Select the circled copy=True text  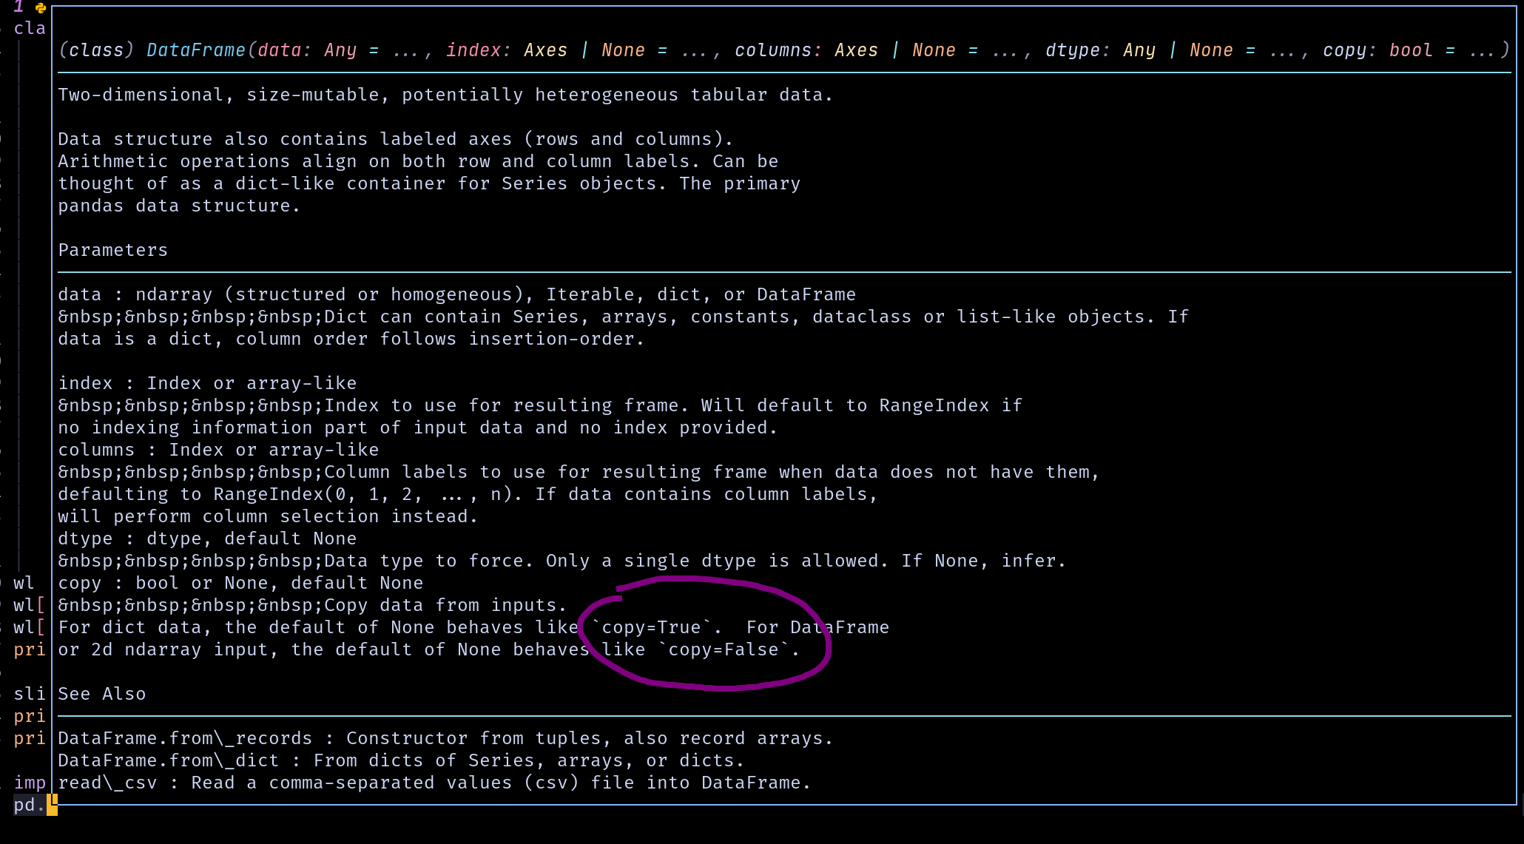[650, 627]
